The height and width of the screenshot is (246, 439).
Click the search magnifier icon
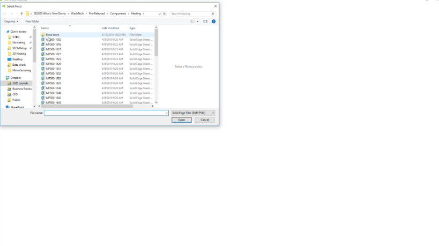click(x=213, y=14)
